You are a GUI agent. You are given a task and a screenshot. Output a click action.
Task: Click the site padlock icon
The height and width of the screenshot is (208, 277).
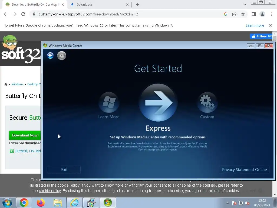pos(34,14)
